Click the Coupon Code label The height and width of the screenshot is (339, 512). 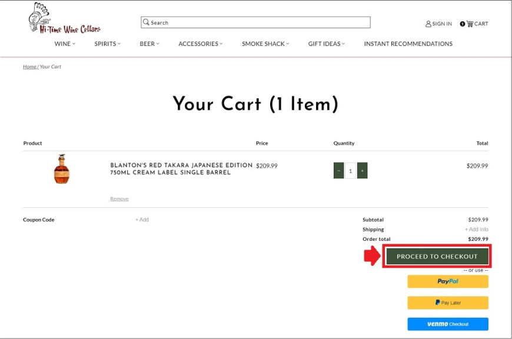(x=38, y=220)
